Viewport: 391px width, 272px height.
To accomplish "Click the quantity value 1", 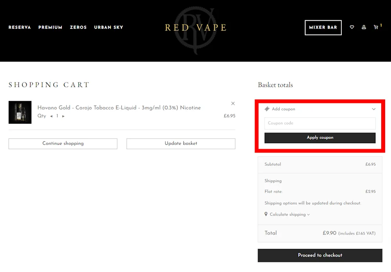I will coord(57,116).
